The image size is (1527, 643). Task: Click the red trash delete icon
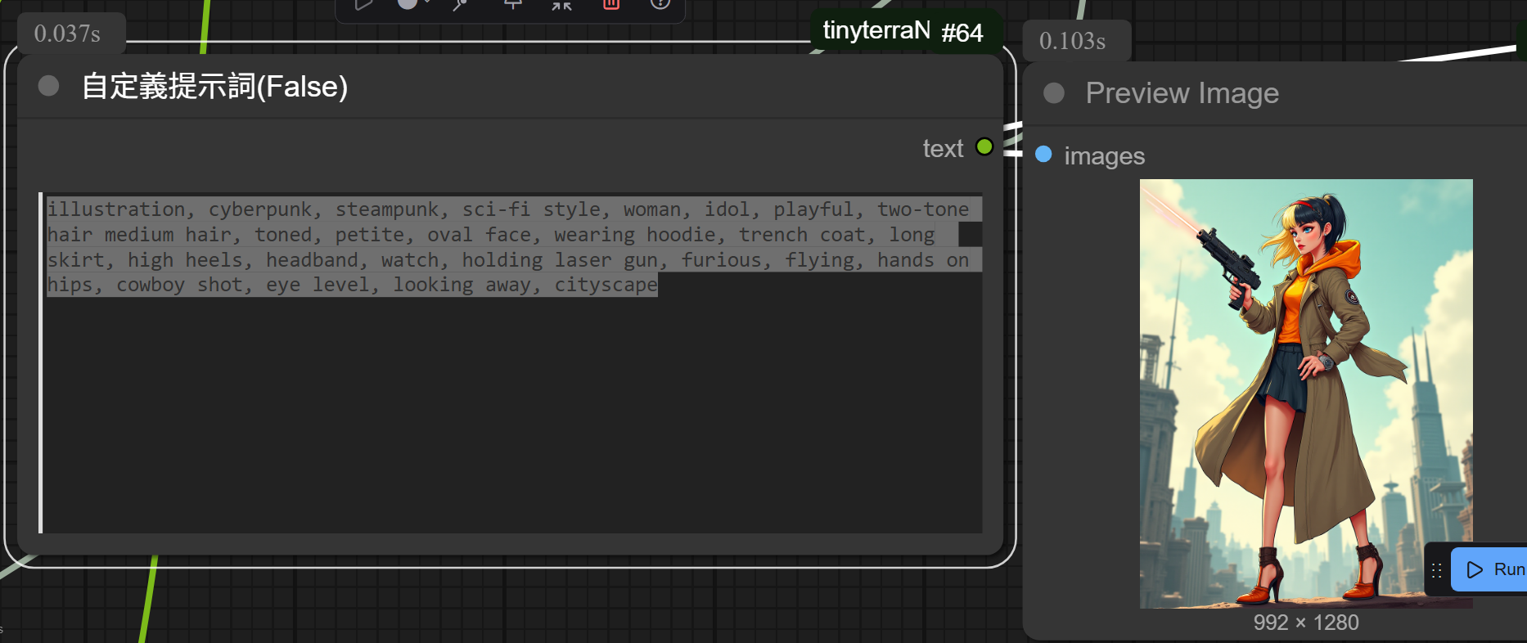pyautogui.click(x=610, y=4)
